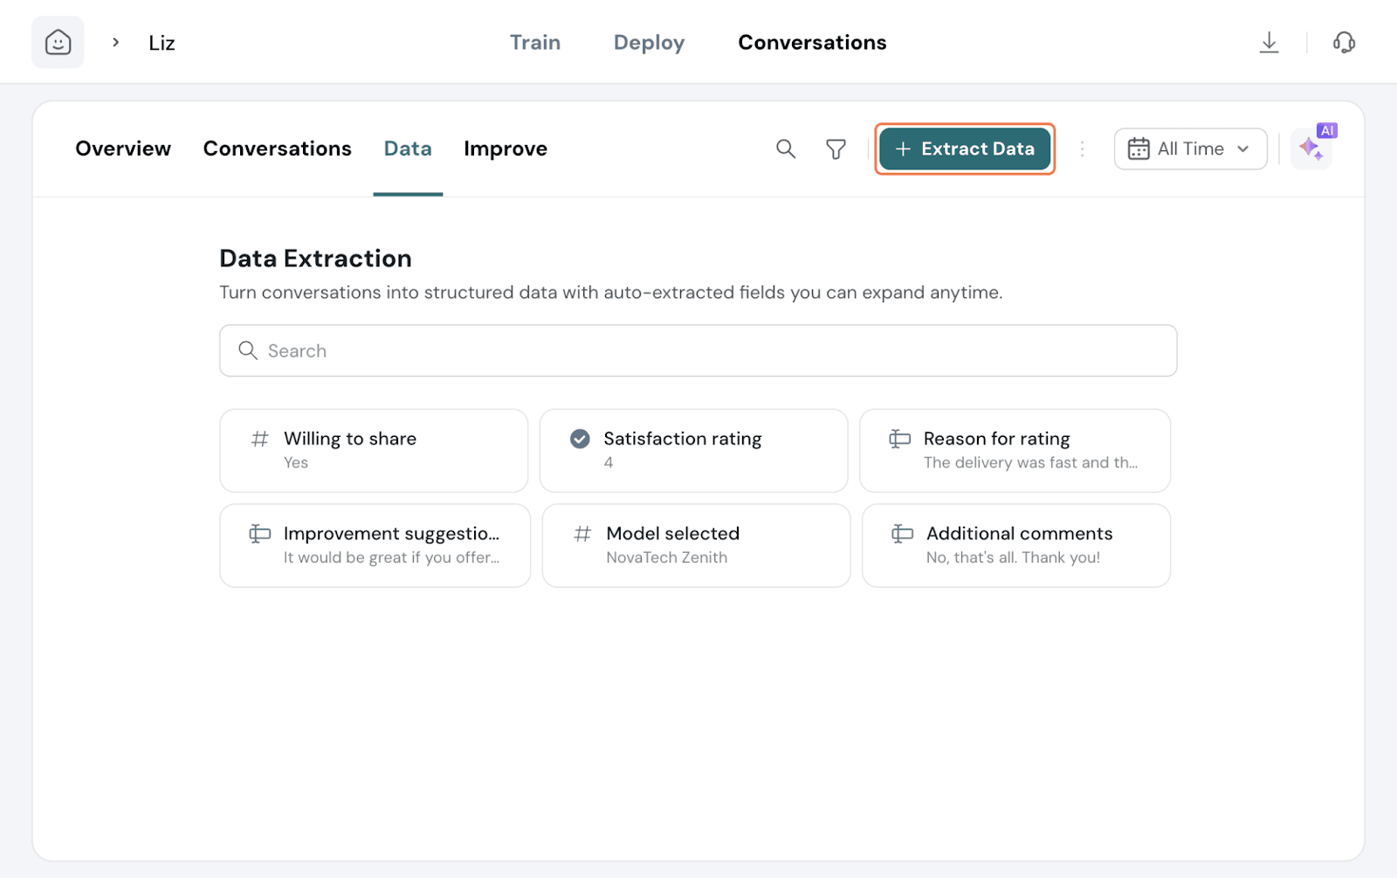The image size is (1397, 878).
Task: Click the calendar icon in All Time
Action: (1138, 149)
